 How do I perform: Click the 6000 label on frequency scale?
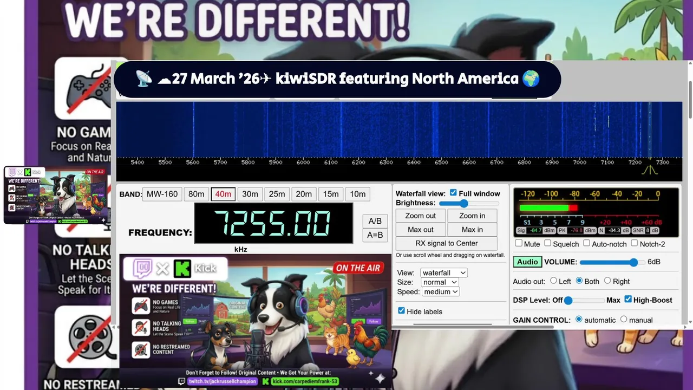click(x=303, y=162)
